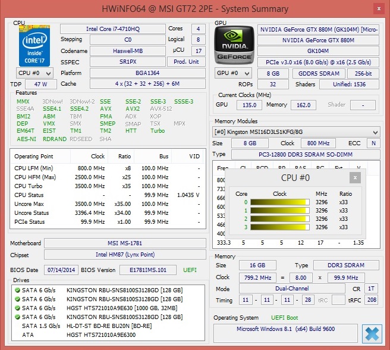Screen dimensions: 390x350
Task: Click the green status icon of the last KINGSTON drive
Action: (17, 317)
